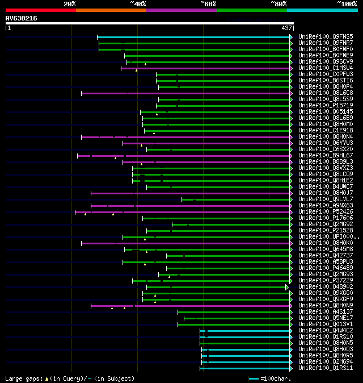Click the red 20% identity legend segment
The height and width of the screenshot is (383, 363).
coord(41,10)
